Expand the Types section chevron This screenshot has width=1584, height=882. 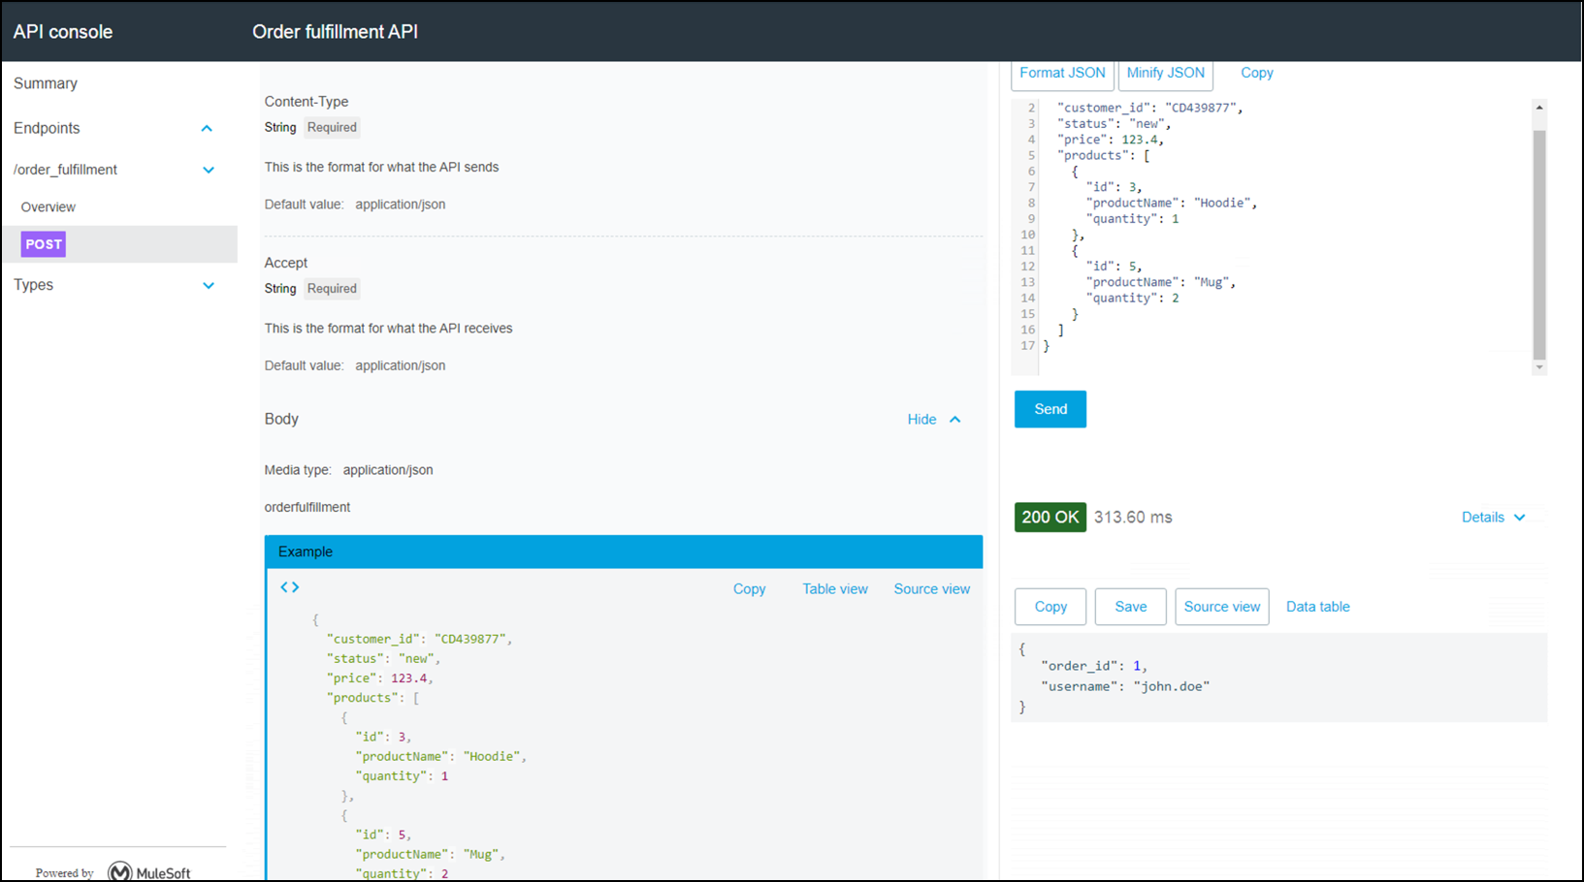(x=209, y=285)
